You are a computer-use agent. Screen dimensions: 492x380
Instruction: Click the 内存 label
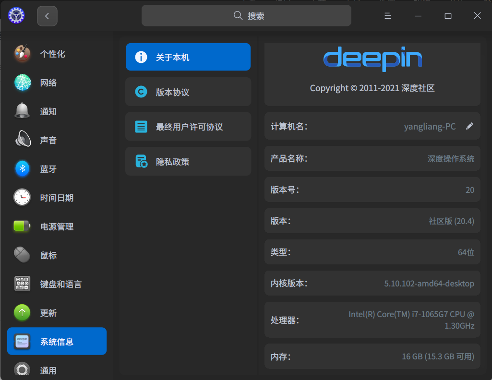[x=281, y=356]
